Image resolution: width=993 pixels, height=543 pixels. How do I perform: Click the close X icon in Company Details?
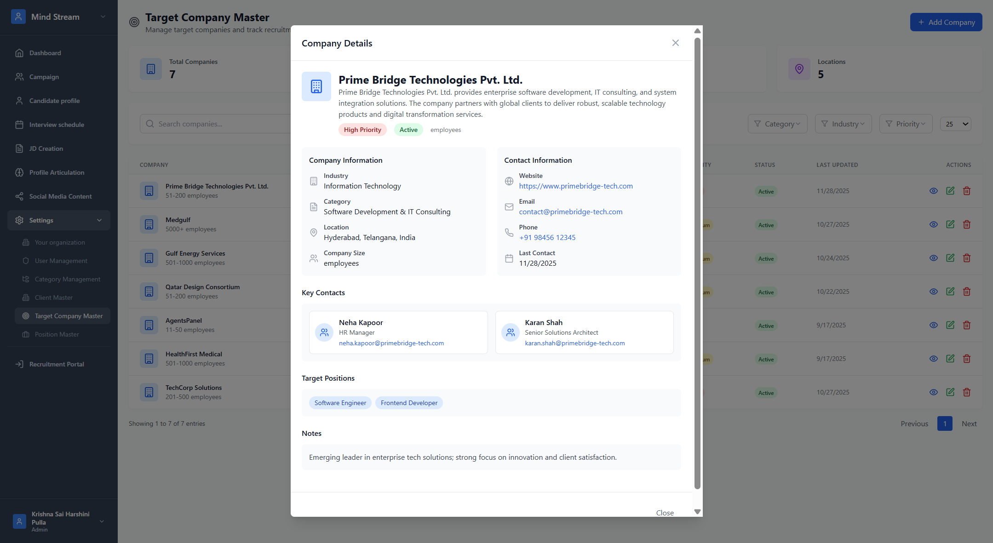point(675,43)
